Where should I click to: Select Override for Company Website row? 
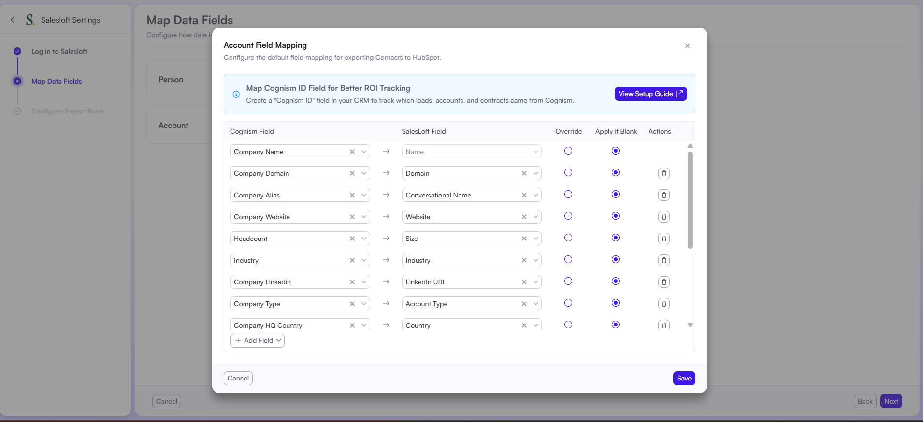(x=568, y=216)
